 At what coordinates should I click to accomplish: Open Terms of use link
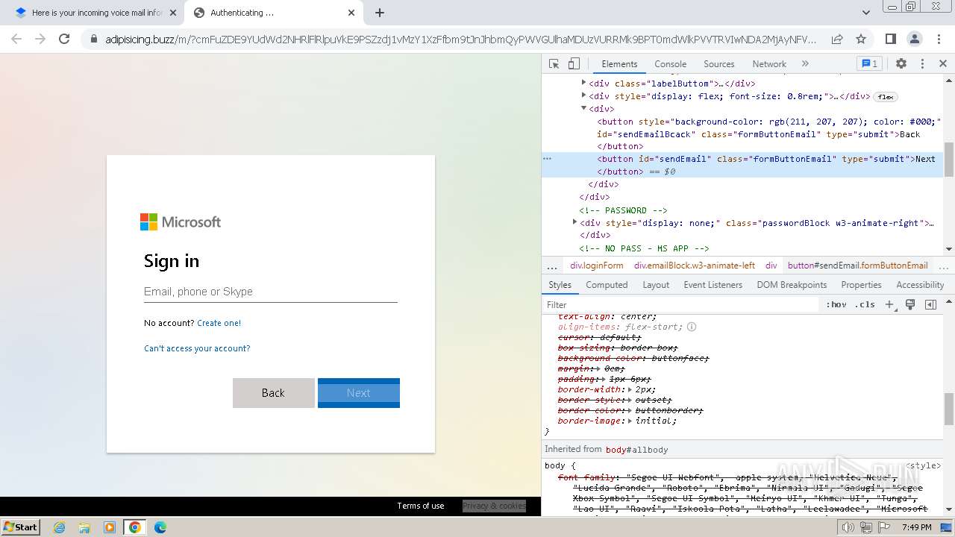pos(421,506)
